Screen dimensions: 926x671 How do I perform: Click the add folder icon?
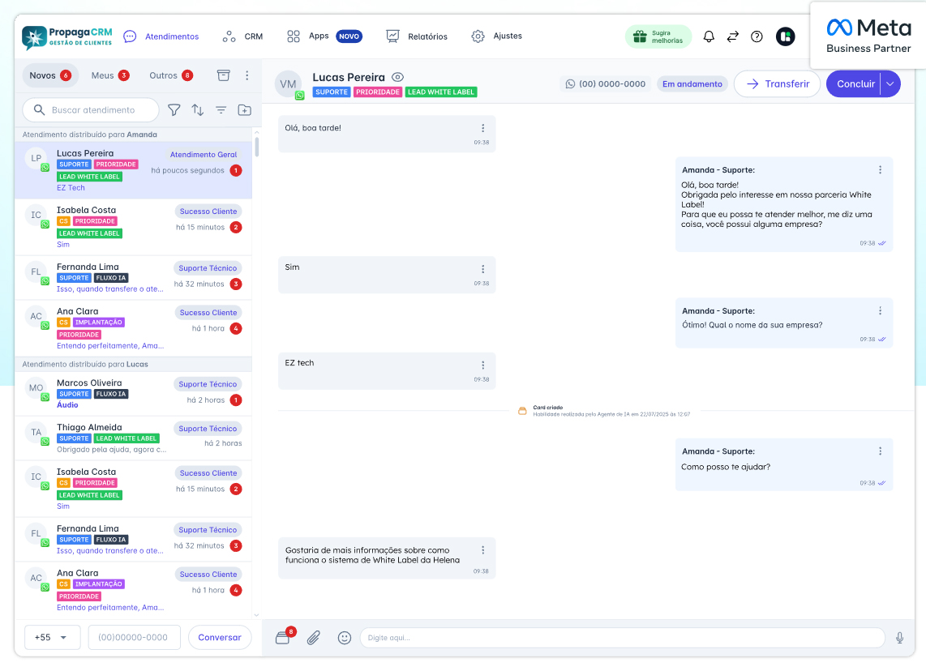pos(245,109)
